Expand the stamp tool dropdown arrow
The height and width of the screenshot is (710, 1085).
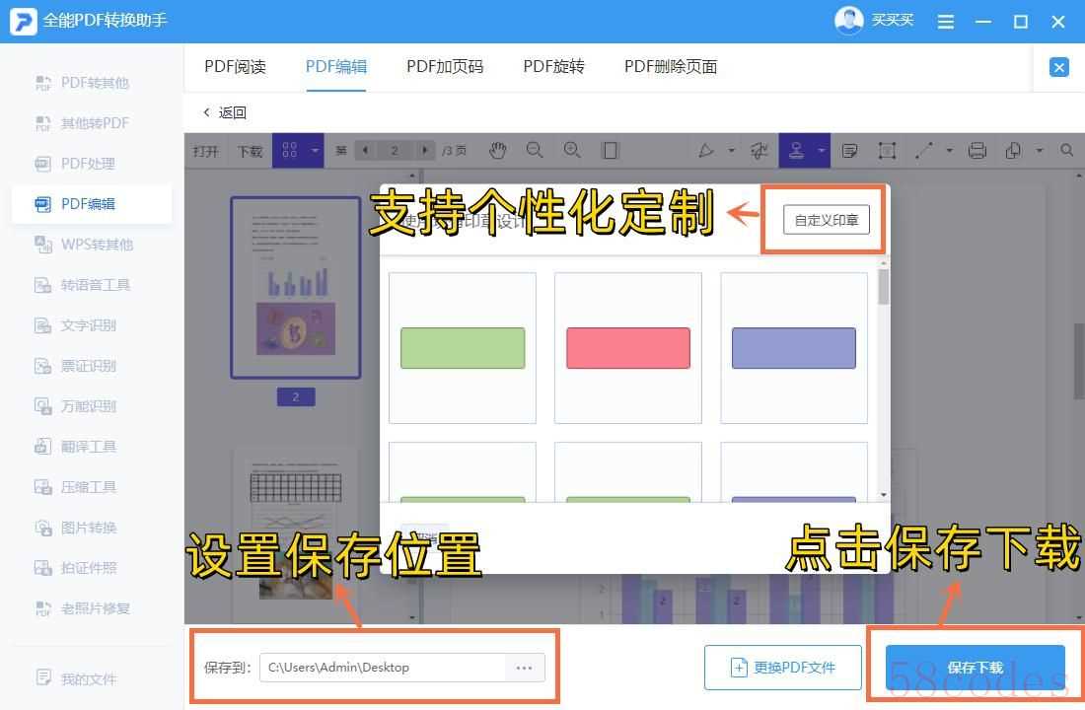tap(822, 151)
